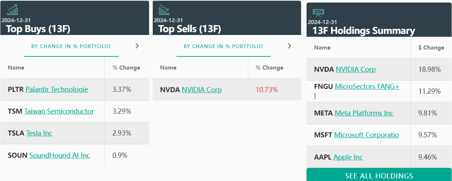Image resolution: width=452 pixels, height=181 pixels.
Task: Click the Top Sells declining chart icon
Action: (x=164, y=9)
